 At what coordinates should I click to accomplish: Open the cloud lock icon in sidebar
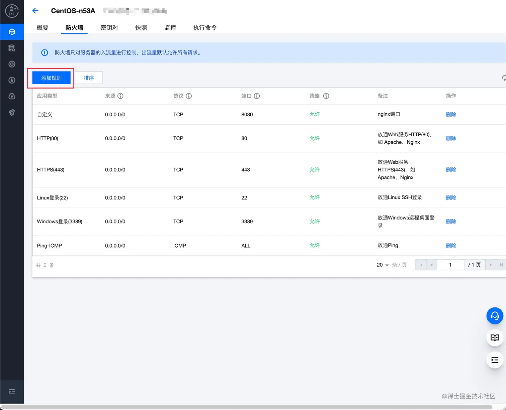point(12,96)
